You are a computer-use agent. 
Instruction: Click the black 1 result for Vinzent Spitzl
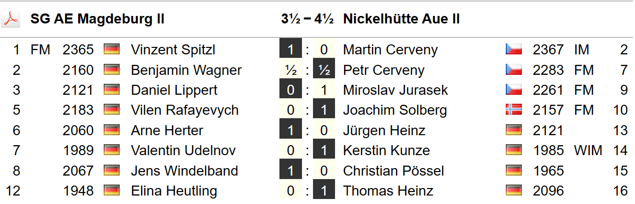click(x=290, y=49)
